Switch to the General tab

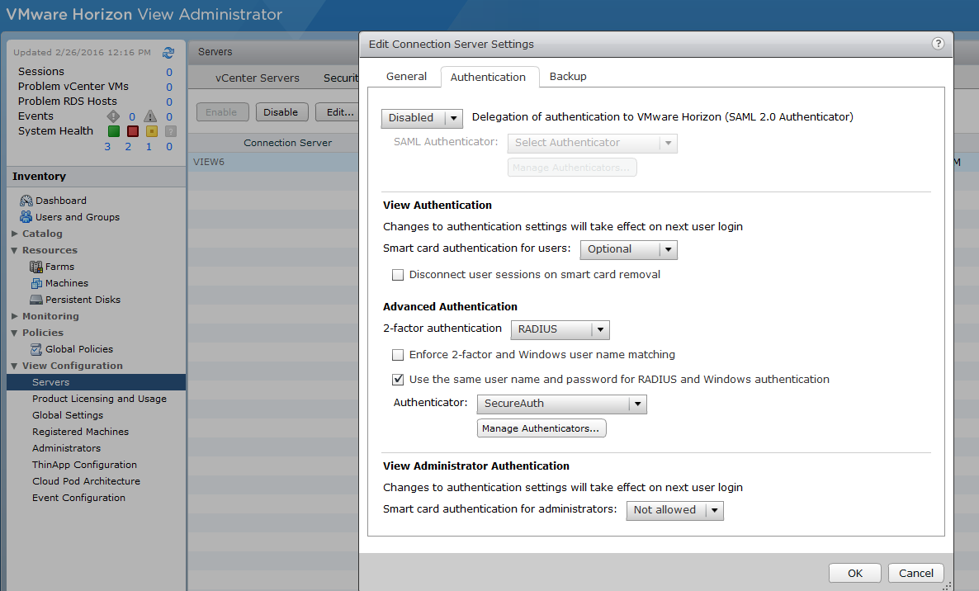(x=407, y=77)
